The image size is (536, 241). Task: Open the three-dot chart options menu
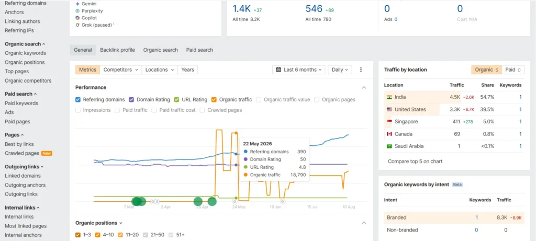(x=361, y=70)
